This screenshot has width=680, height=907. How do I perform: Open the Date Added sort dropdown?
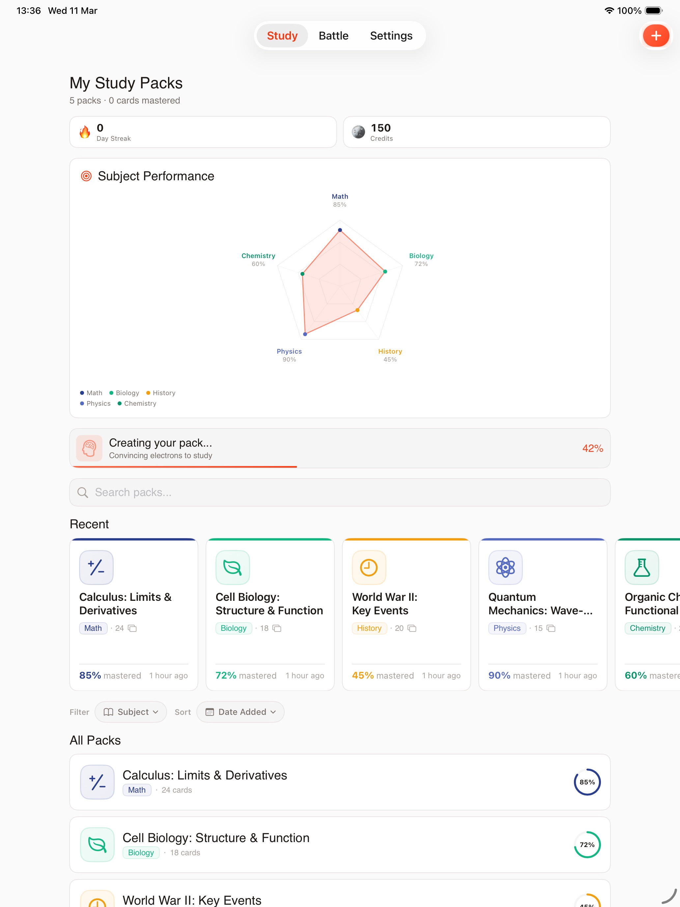tap(240, 712)
